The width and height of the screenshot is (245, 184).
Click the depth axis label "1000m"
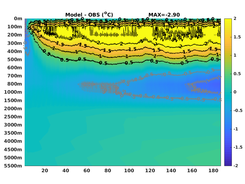13,92
